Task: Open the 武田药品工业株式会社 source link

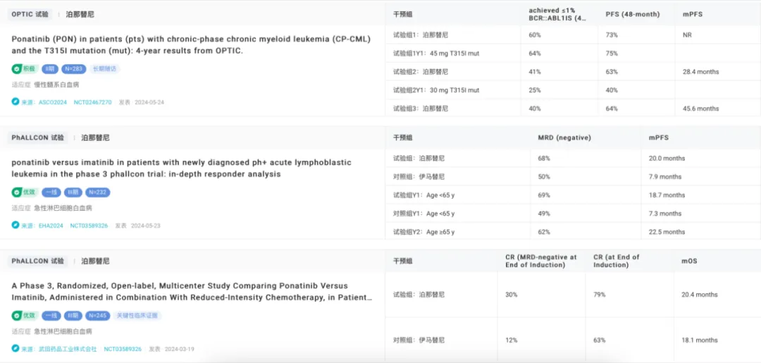Action: click(x=68, y=349)
